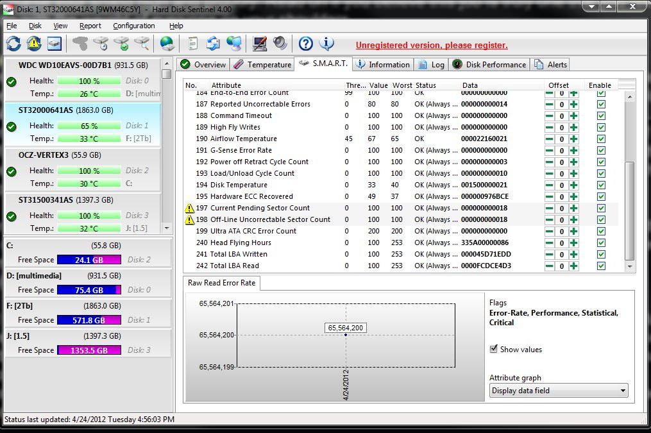651x433 pixels.
Task: Decrease offset for Disk Temperature attribute
Action: (x=549, y=185)
